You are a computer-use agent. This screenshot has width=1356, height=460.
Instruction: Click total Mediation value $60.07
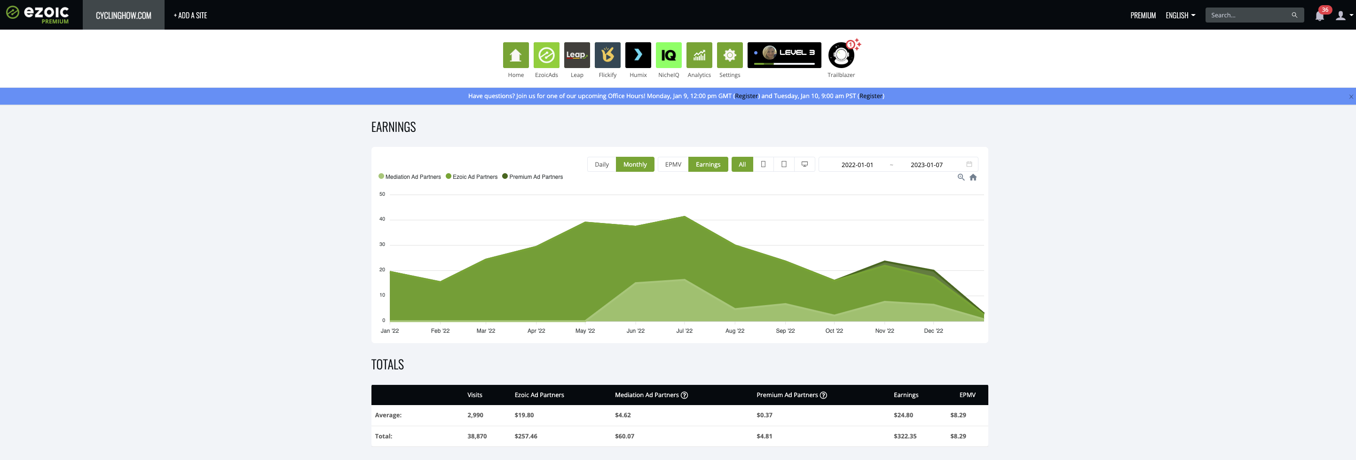pos(624,436)
